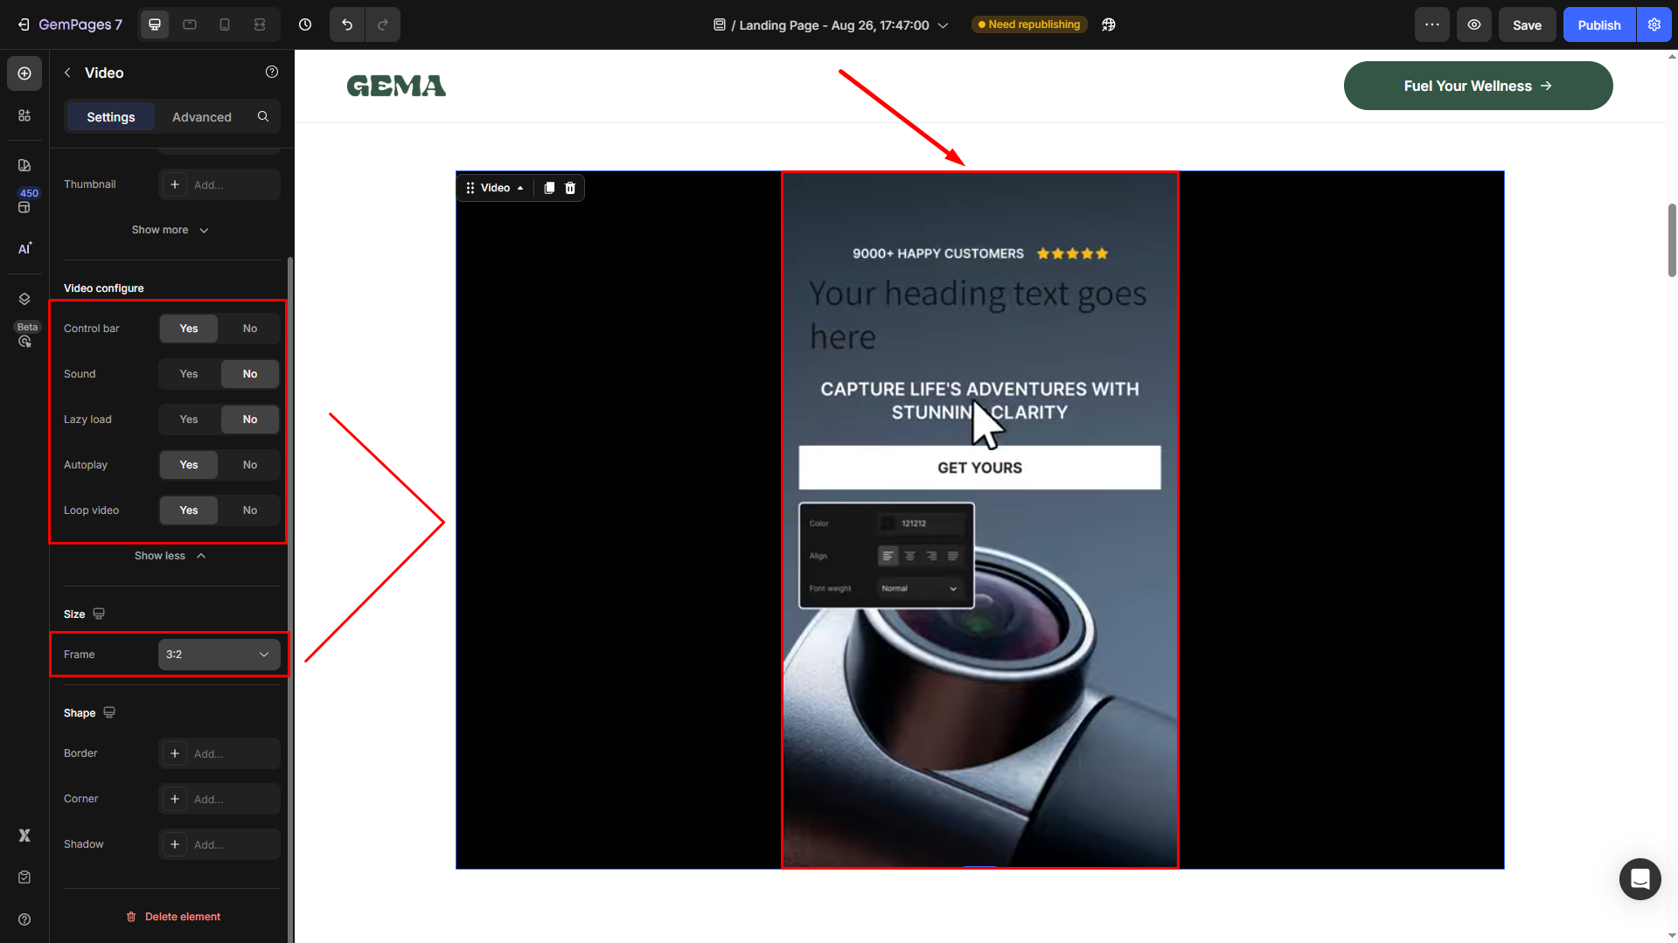
Task: Duplicate the Video element
Action: [x=549, y=188]
